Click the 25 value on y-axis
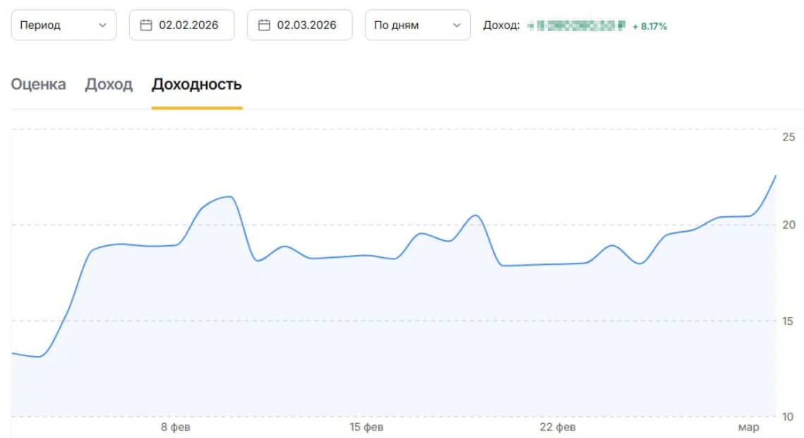The height and width of the screenshot is (438, 804). click(788, 136)
